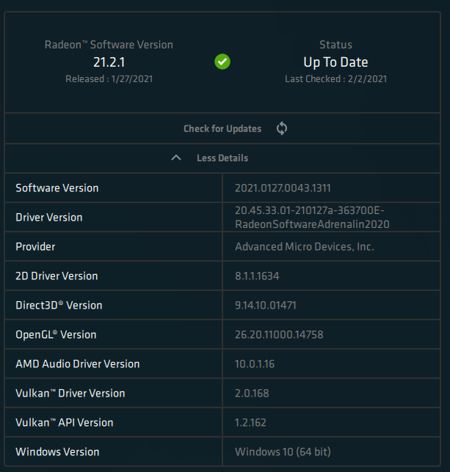Viewport: 450px width, 472px height.
Task: Select value 2021.0127.0043.1311
Action: pyautogui.click(x=283, y=188)
